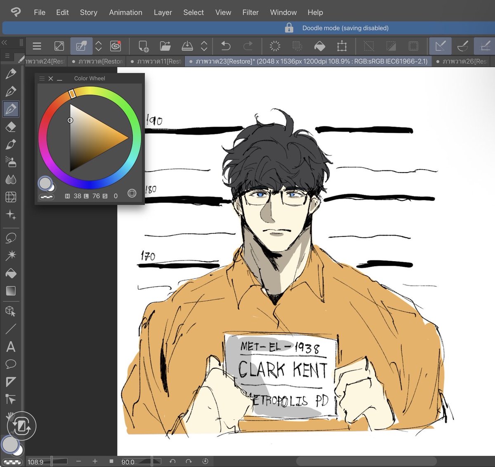Click the Reset Rotation button in bottom bar
This screenshot has height=467, width=495.
(205, 461)
